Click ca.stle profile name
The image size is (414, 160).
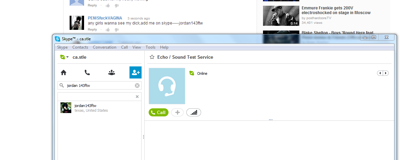[x=79, y=57]
